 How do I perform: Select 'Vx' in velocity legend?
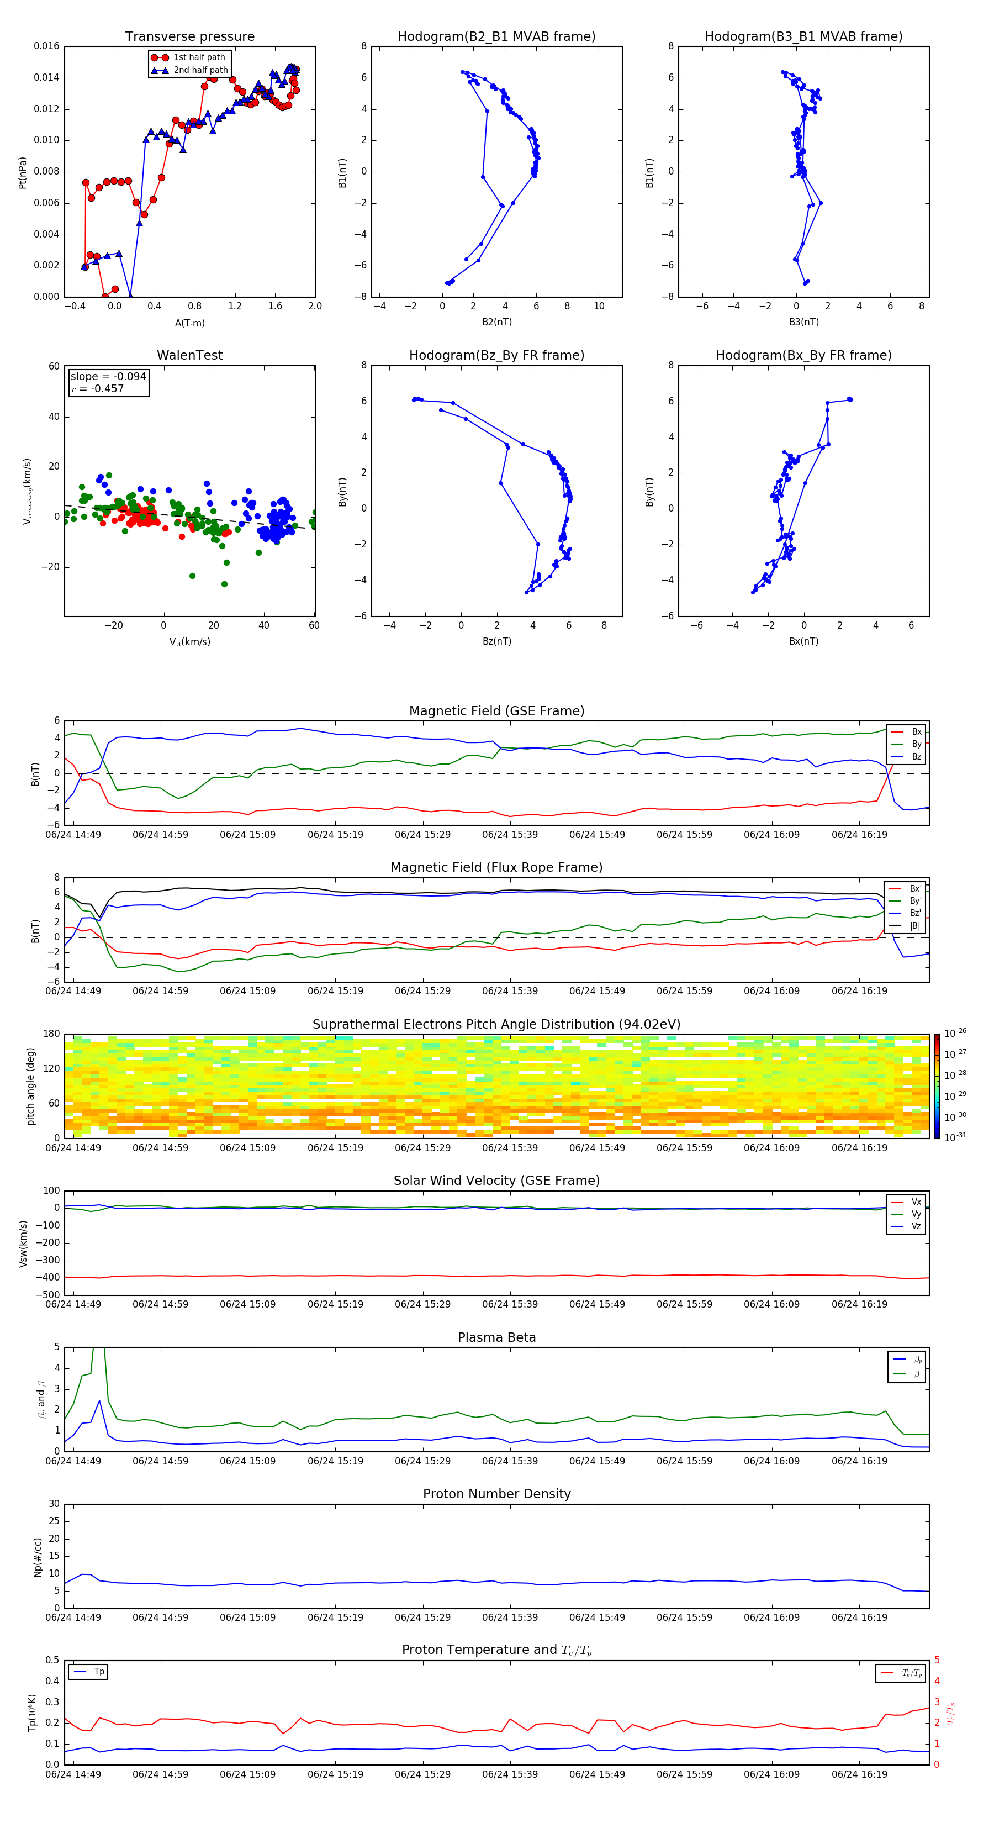(x=906, y=1202)
